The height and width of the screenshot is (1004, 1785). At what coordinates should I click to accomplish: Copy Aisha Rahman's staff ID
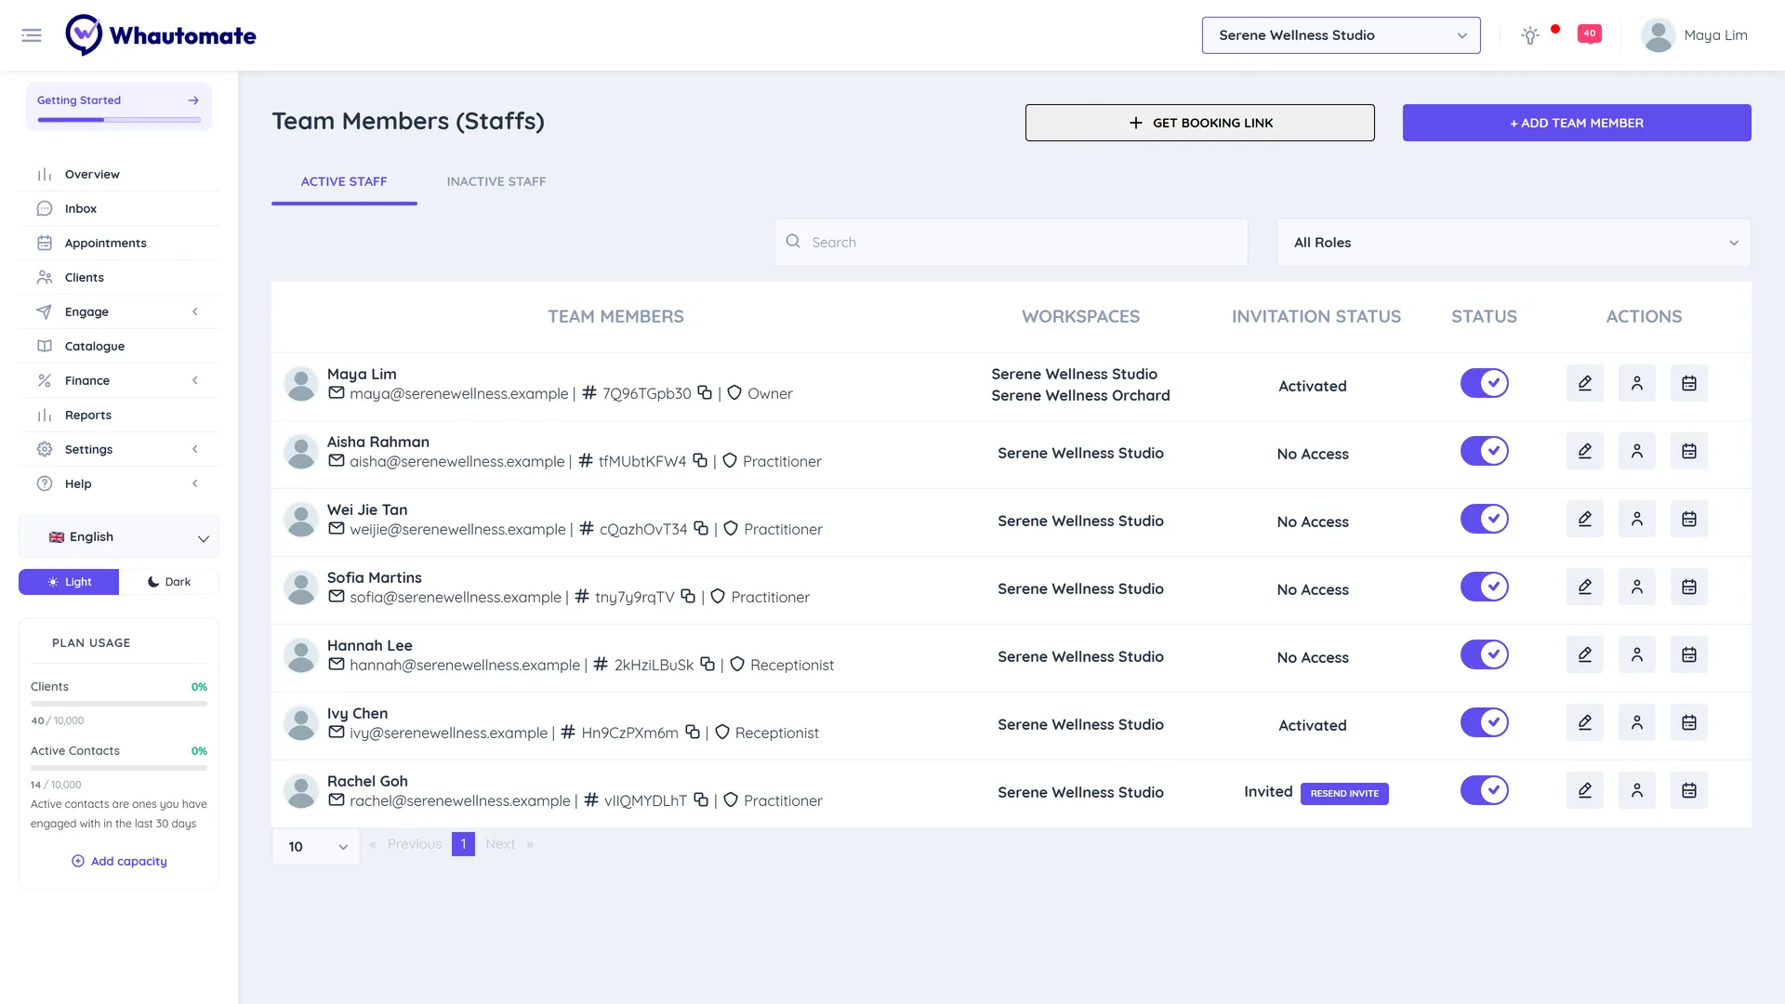click(x=700, y=460)
